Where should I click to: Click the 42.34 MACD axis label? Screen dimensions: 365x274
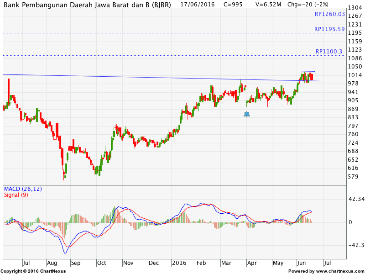(x=356, y=199)
